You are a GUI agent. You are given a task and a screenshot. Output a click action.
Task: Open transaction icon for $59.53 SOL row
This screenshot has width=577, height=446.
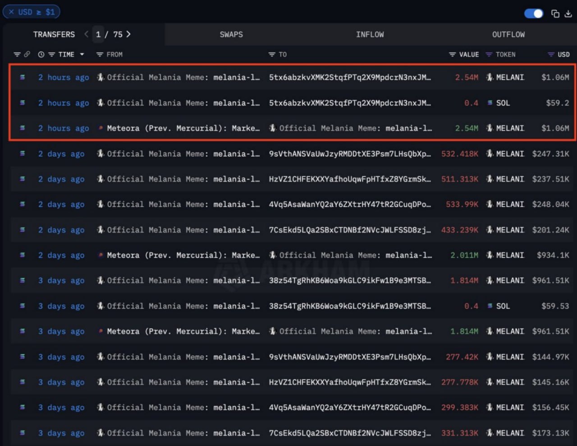point(23,306)
